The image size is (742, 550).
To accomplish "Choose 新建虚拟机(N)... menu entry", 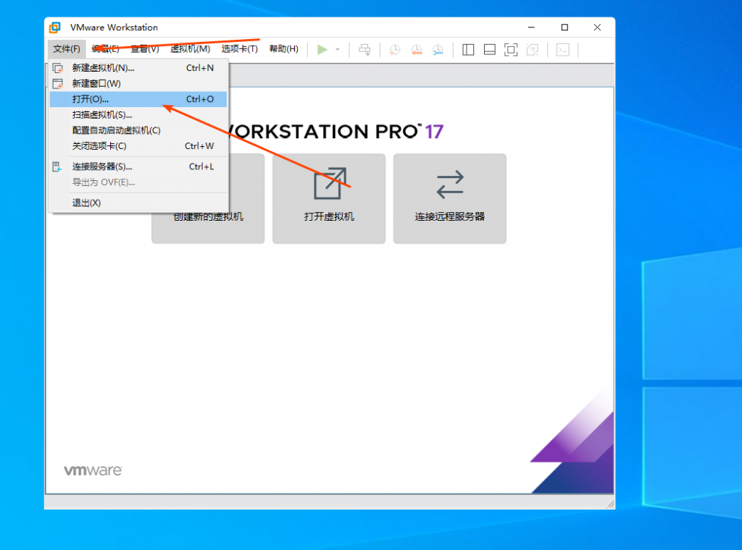I will pos(103,68).
